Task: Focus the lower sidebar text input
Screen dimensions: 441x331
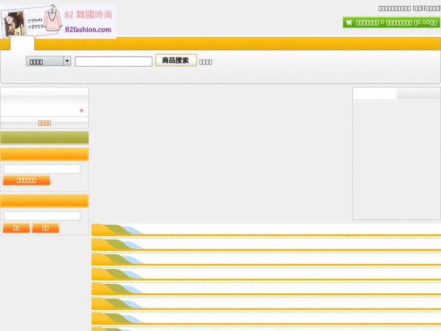Action: point(42,216)
